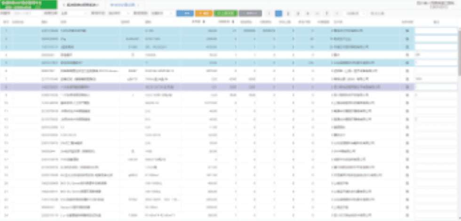This screenshot has width=461, height=221.
Task: Click the action icon in row 4
Action: [407, 55]
